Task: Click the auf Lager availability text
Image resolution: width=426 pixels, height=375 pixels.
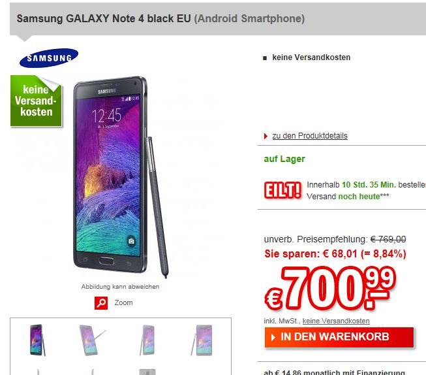Action: coord(284,159)
